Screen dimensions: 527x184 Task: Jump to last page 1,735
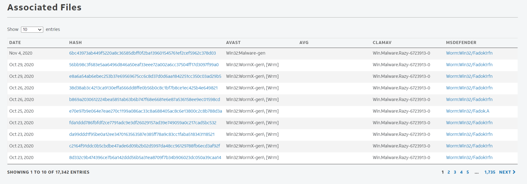[490, 172]
